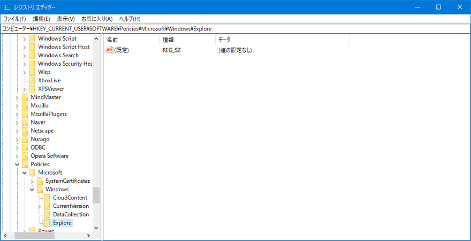
Task: Click the tree horizontal scroll right arrow
Action: [88, 236]
